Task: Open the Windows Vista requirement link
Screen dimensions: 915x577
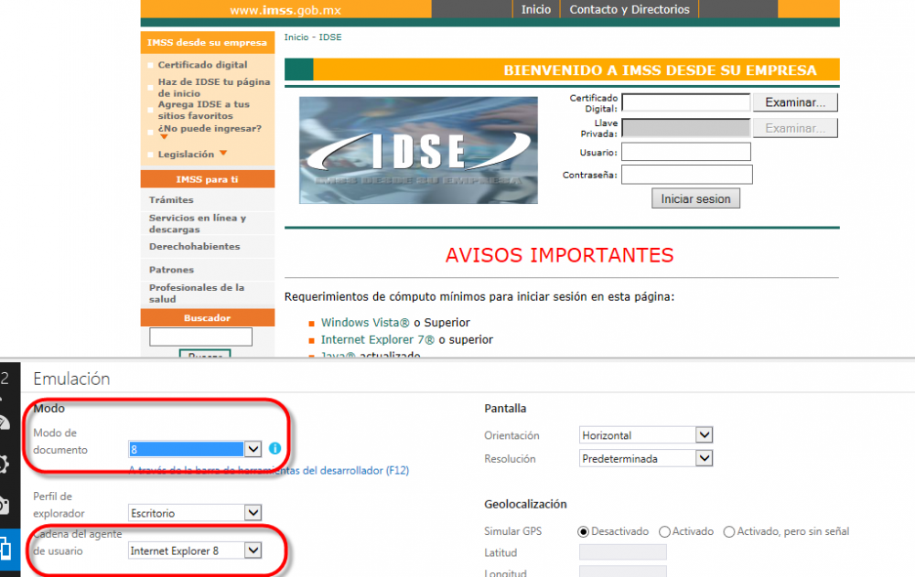Action: point(365,323)
